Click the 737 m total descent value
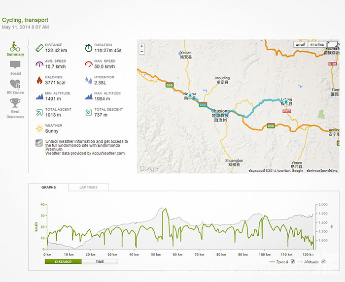 (101, 115)
